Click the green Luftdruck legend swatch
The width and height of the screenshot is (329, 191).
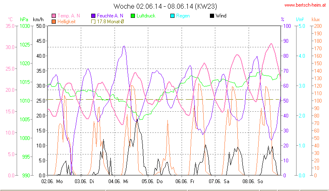pyautogui.click(x=133, y=16)
